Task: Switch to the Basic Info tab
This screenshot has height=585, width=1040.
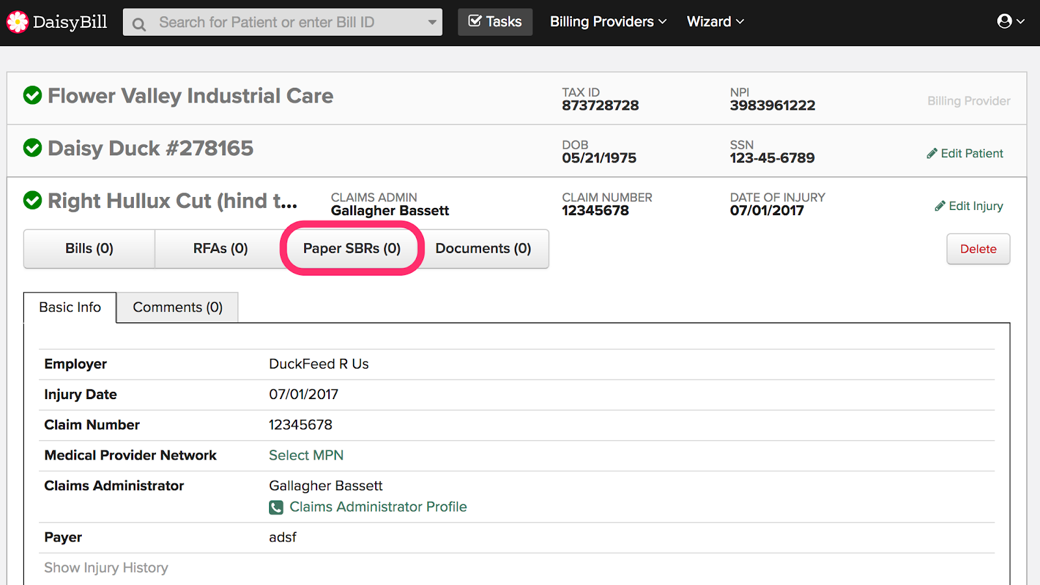Action: point(70,307)
